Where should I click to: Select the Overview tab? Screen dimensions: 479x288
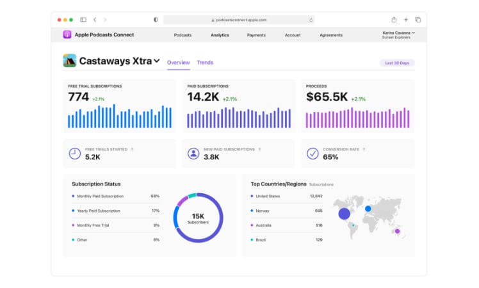click(178, 63)
